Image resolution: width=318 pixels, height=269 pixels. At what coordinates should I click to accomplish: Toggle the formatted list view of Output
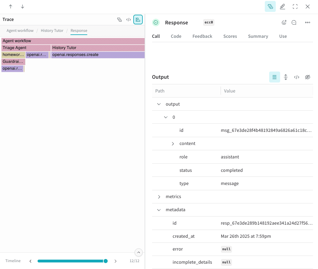[274, 77]
